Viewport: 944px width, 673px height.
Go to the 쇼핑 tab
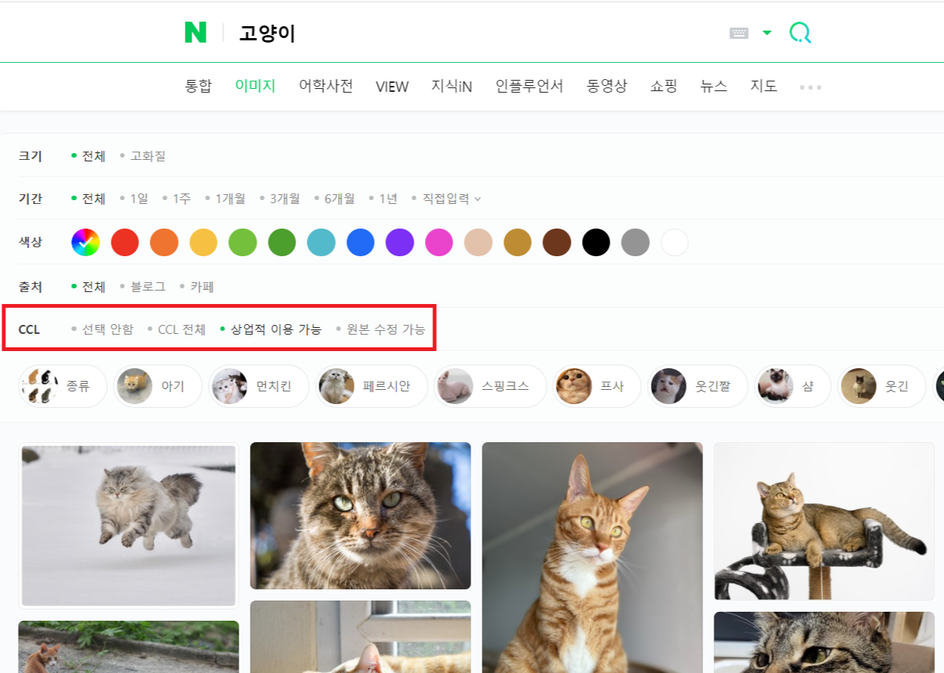coord(663,86)
